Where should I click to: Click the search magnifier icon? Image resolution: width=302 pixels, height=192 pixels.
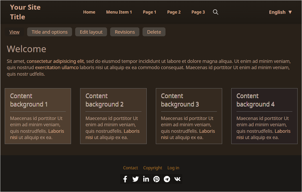[x=215, y=12]
